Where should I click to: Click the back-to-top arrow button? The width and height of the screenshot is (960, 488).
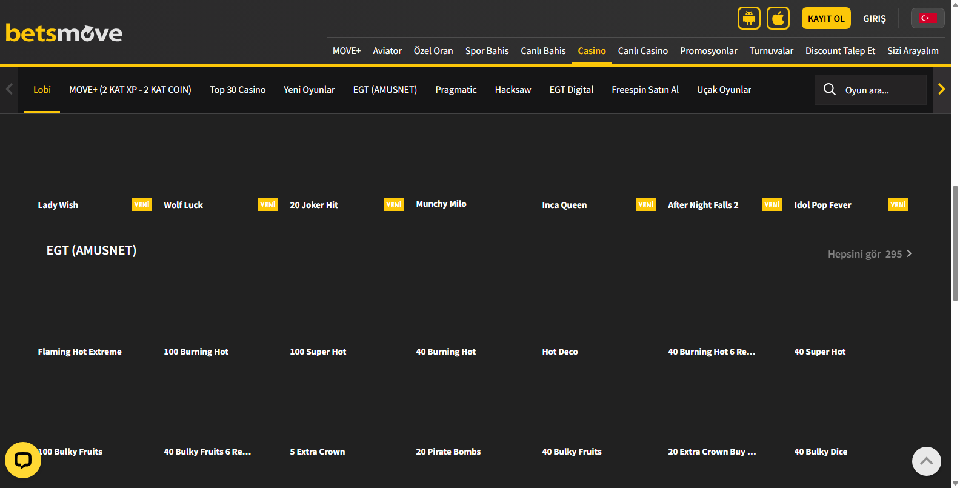click(x=927, y=461)
